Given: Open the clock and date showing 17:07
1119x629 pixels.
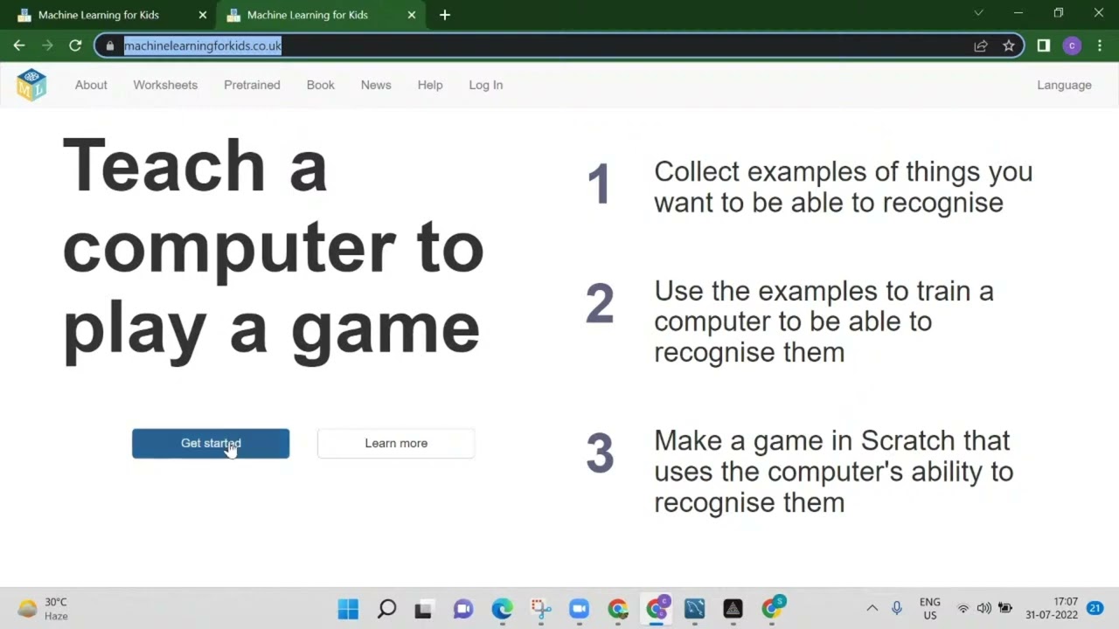Looking at the screenshot, I should (x=1052, y=608).
